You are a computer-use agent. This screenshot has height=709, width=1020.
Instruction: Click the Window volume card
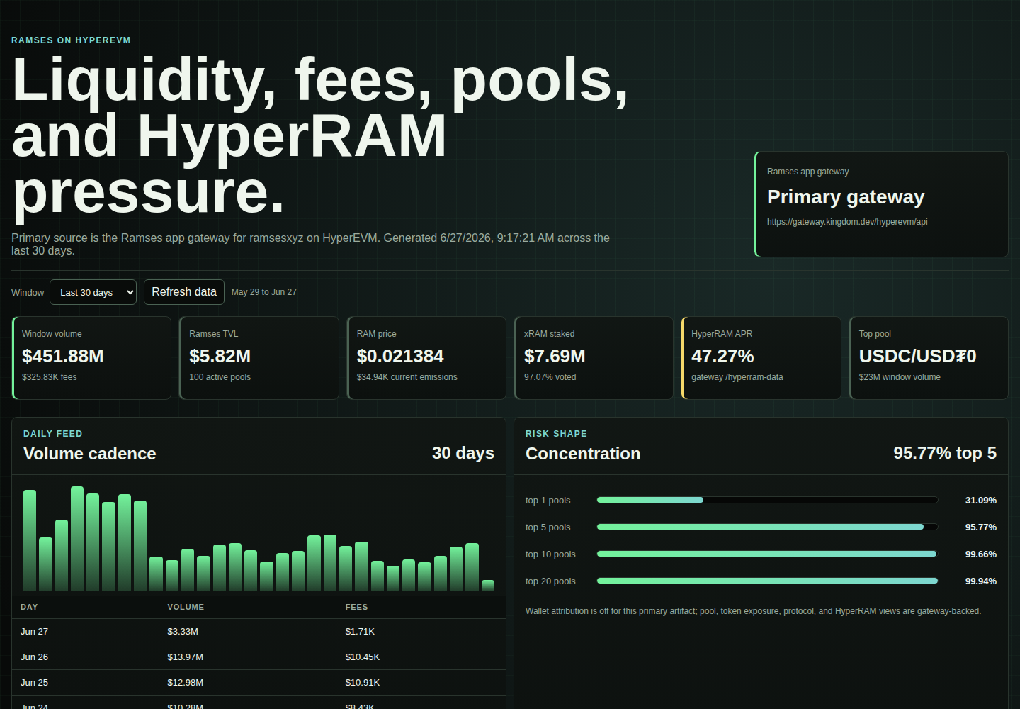click(x=91, y=358)
